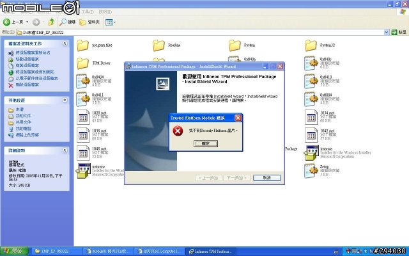Collapse the 詳細資料 panel
409x256 pixels.
pyautogui.click(x=65, y=150)
